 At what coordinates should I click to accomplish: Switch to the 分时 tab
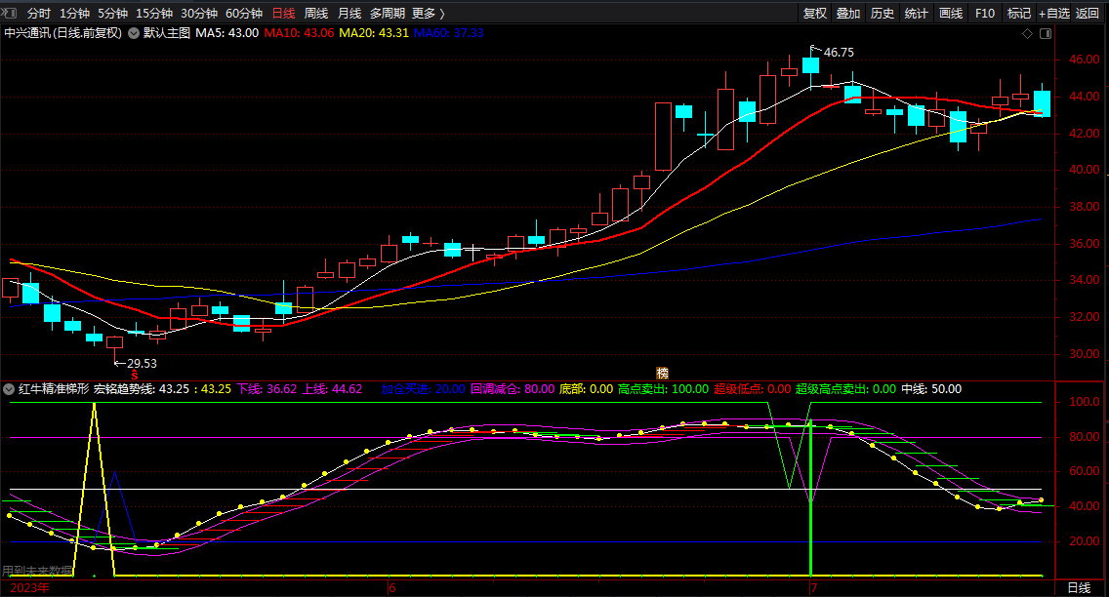[x=39, y=14]
